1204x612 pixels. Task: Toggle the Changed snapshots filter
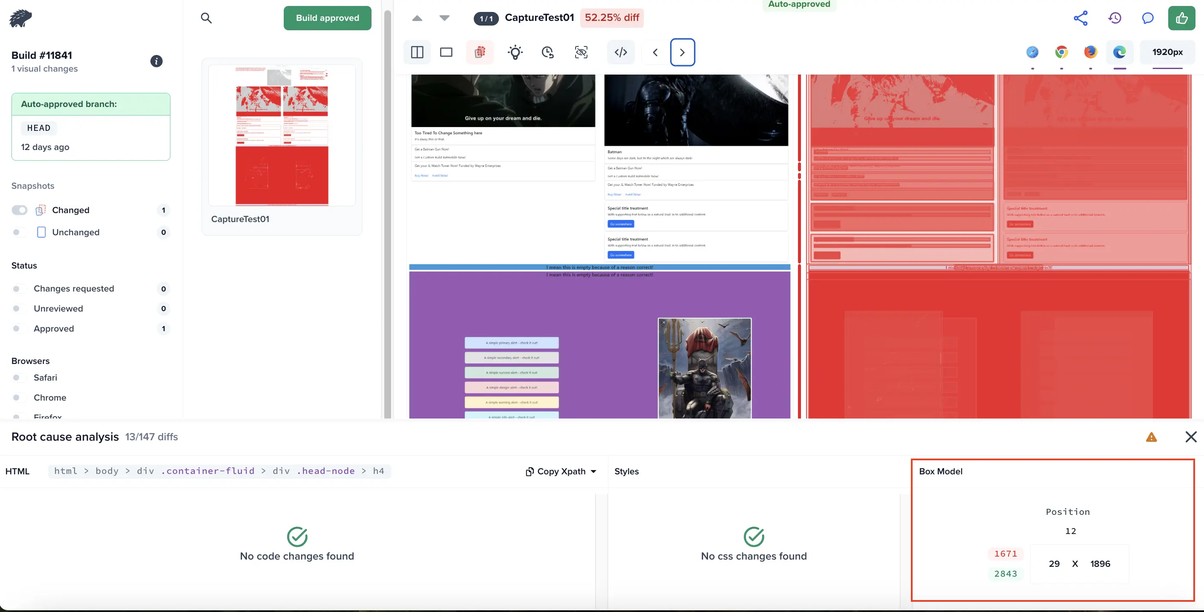[20, 210]
